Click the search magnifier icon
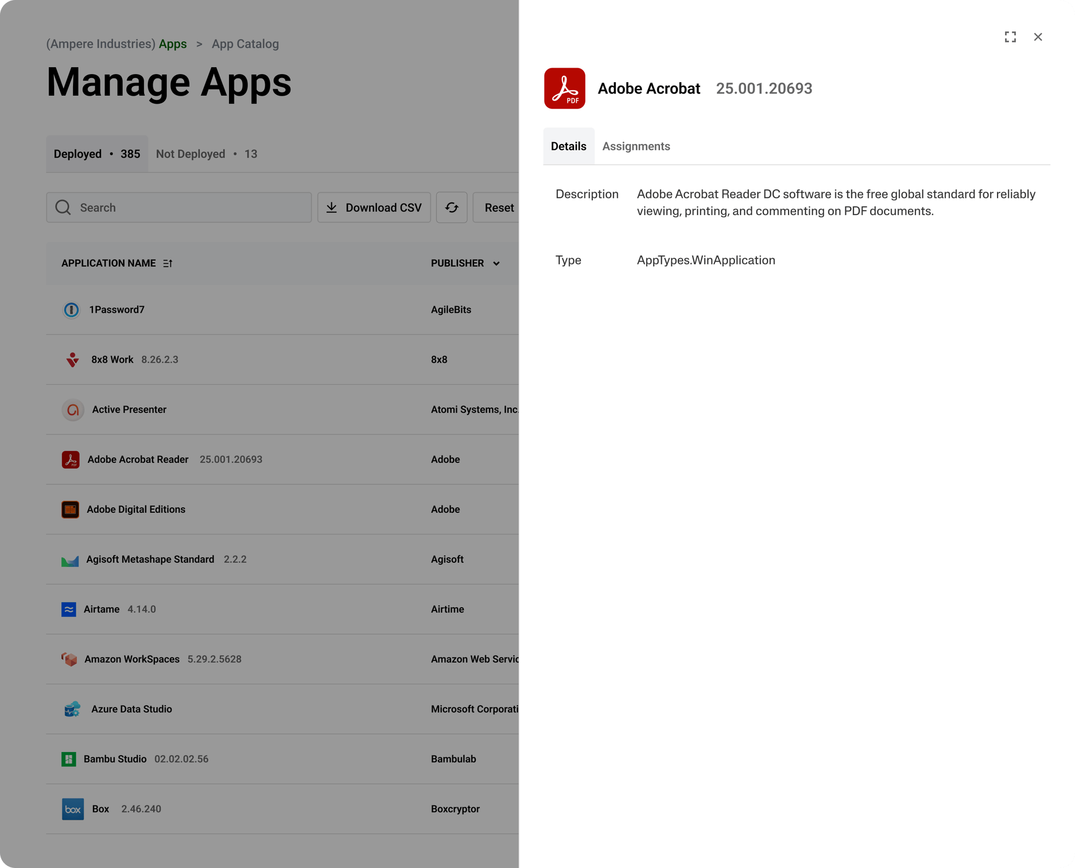The height and width of the screenshot is (868, 1075). point(63,207)
